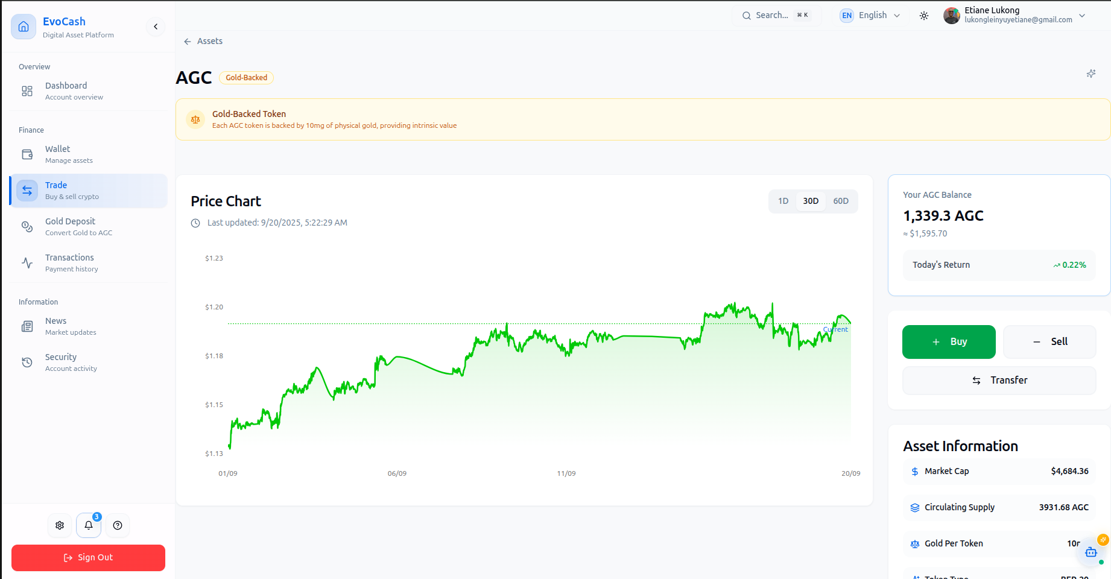Screen dimensions: 1111x579
Task: Open Transactions payment history item
Action: 89,263
